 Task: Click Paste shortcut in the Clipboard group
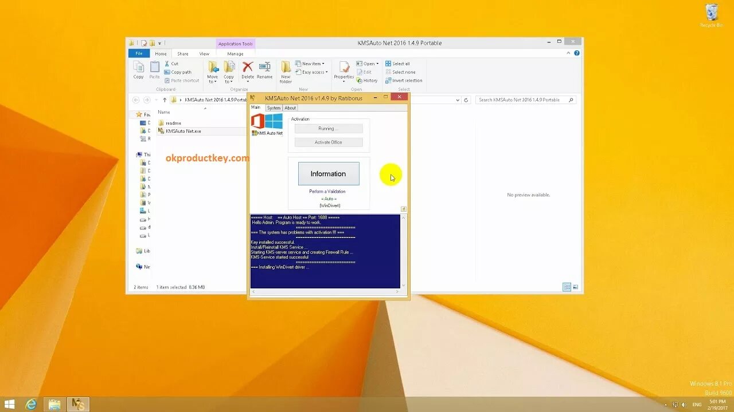point(182,80)
